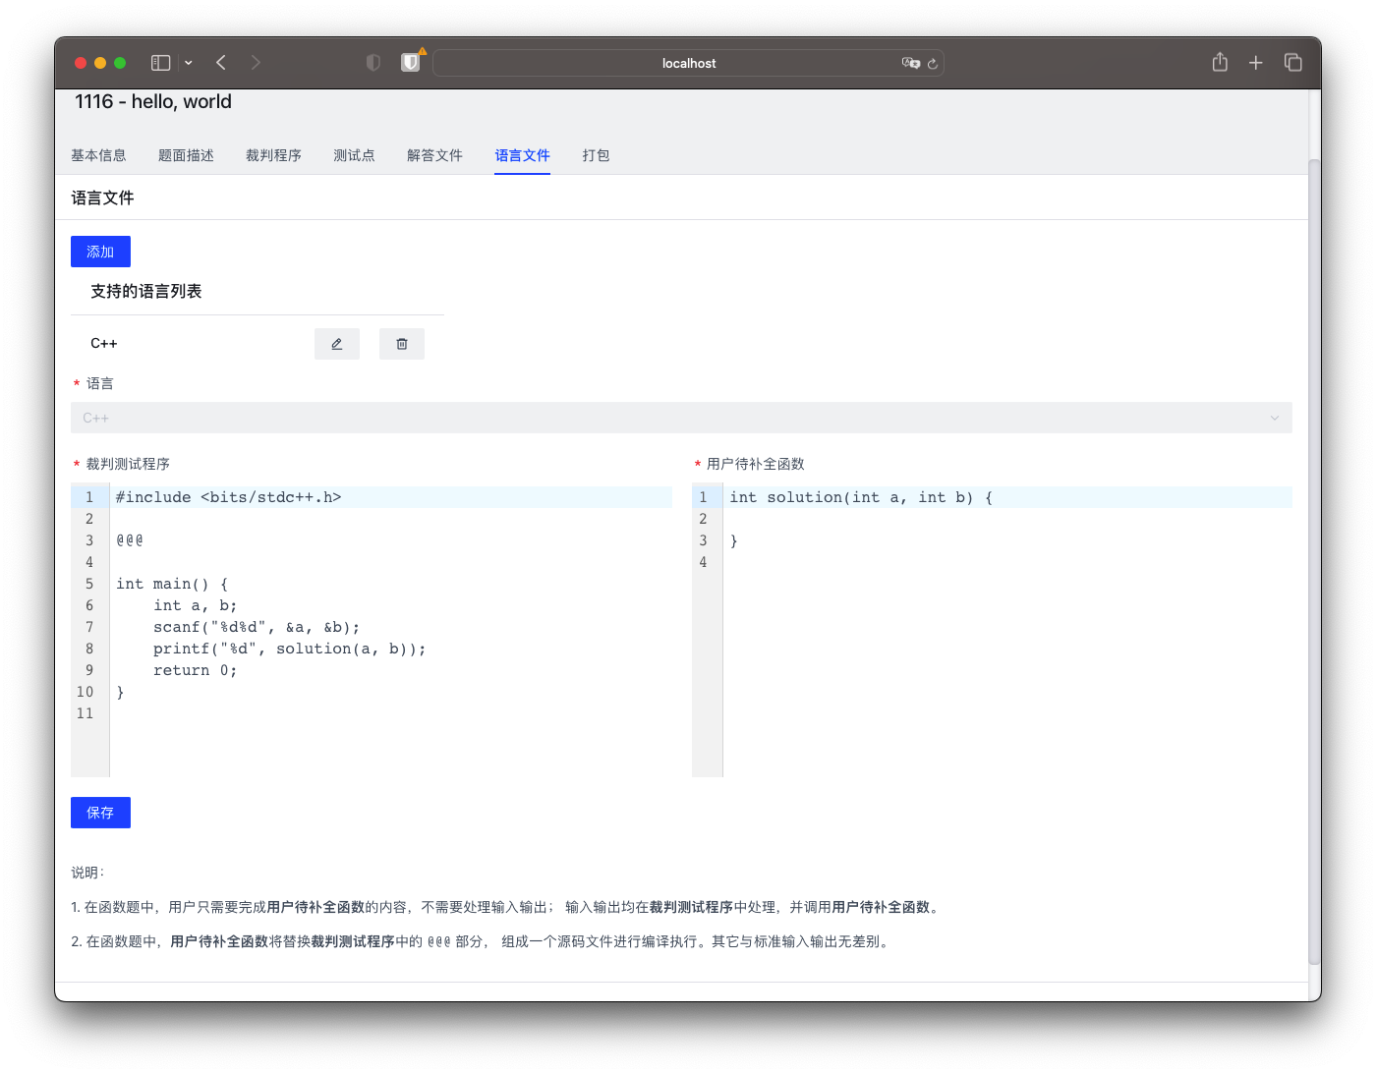Show the tab overview
Viewport: 1376px width, 1074px height.
(x=1293, y=63)
